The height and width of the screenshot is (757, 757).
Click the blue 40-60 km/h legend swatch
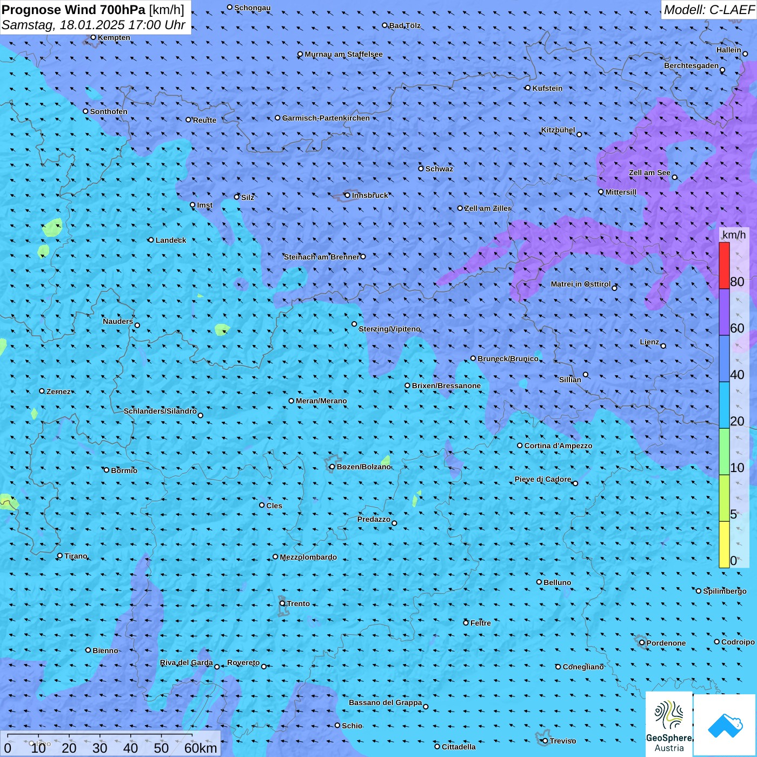click(x=724, y=358)
